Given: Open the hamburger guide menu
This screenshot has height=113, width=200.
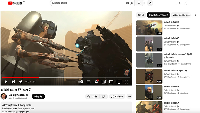Looking at the screenshot, I should point(2,3).
